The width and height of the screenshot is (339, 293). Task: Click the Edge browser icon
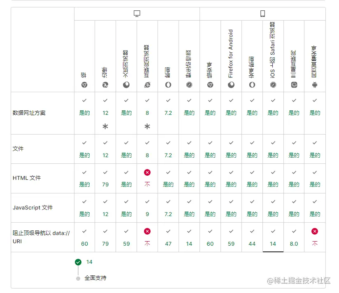tap(105, 85)
